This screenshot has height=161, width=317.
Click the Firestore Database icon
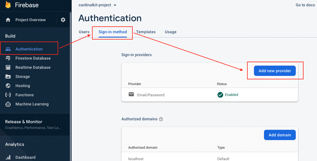coord(8,58)
